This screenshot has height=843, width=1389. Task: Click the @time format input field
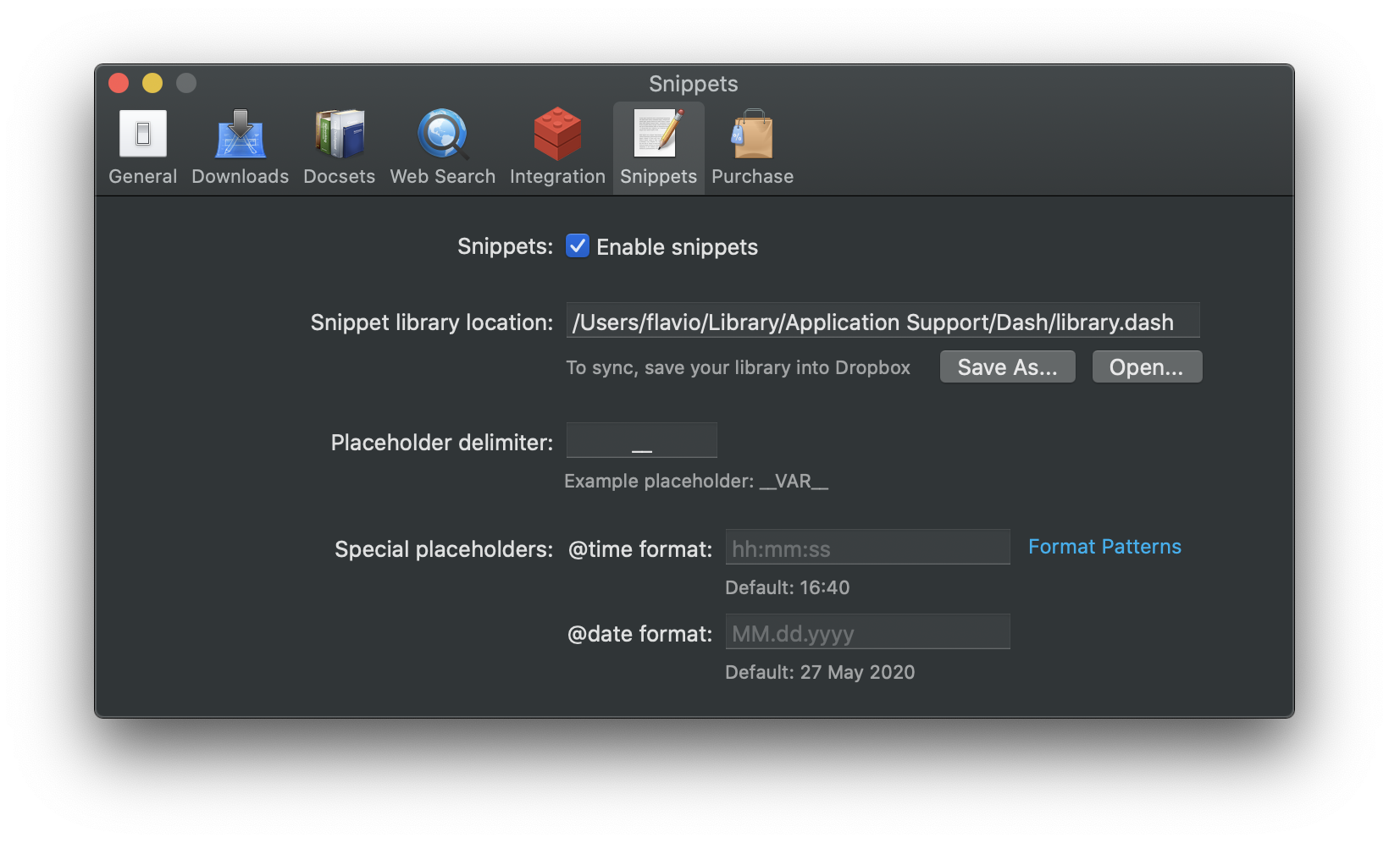click(x=867, y=548)
